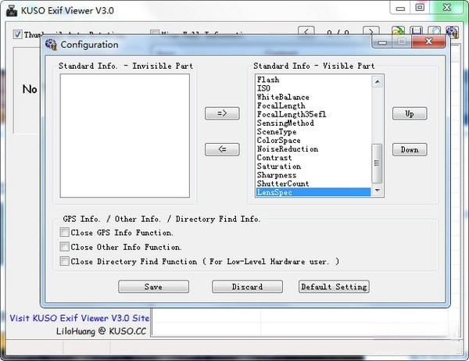Viewport: 469px width, 361px height.
Task: Minimize the KUSO Exif Viewer main window
Action: tap(400, 8)
